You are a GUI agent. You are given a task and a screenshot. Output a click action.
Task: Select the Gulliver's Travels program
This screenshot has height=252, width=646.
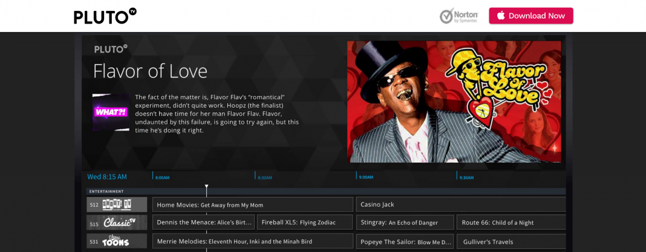(511, 241)
